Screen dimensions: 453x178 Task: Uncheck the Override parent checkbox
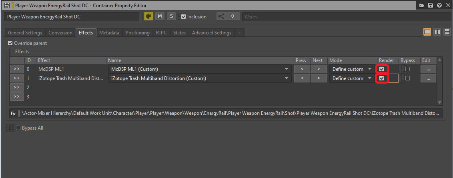point(10,43)
